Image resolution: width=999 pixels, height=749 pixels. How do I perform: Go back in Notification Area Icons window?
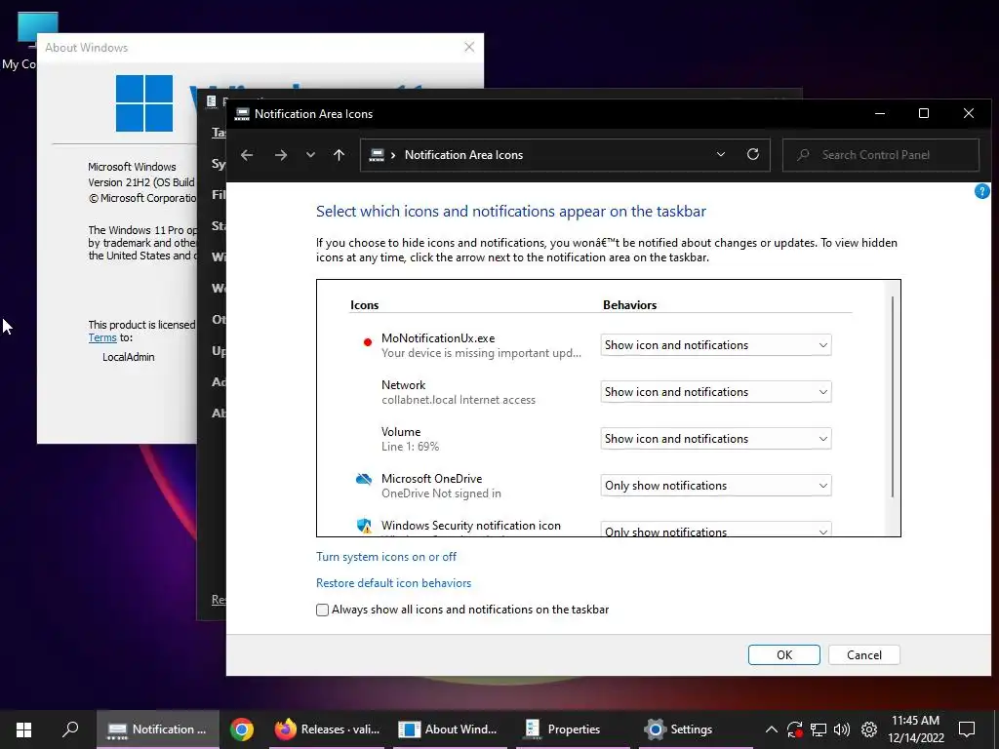[x=247, y=155]
